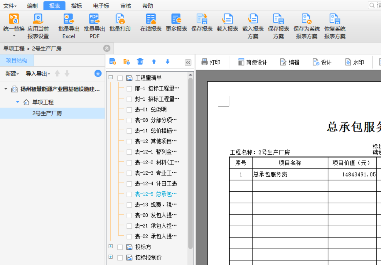Check 表-01 总说明 checkbox
This screenshot has width=381, height=265.
click(x=129, y=110)
